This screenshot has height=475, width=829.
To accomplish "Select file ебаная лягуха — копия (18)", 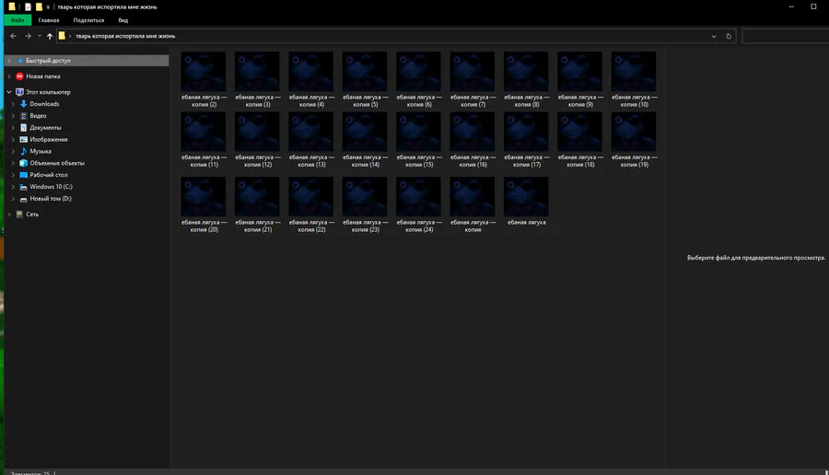I will pos(580,140).
